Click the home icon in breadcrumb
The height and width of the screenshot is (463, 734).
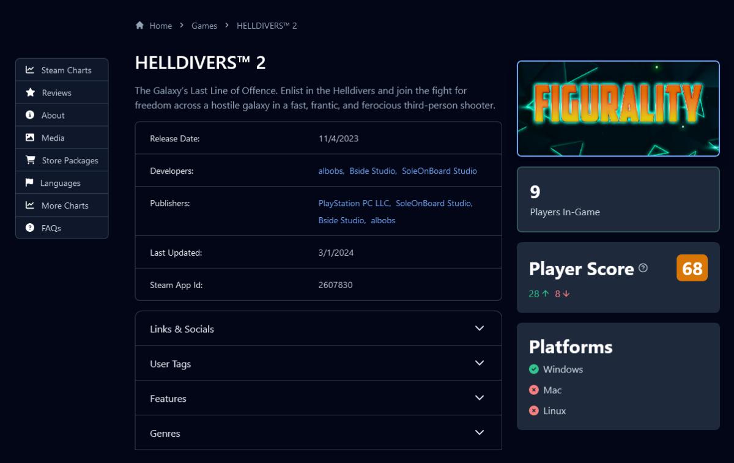click(139, 25)
